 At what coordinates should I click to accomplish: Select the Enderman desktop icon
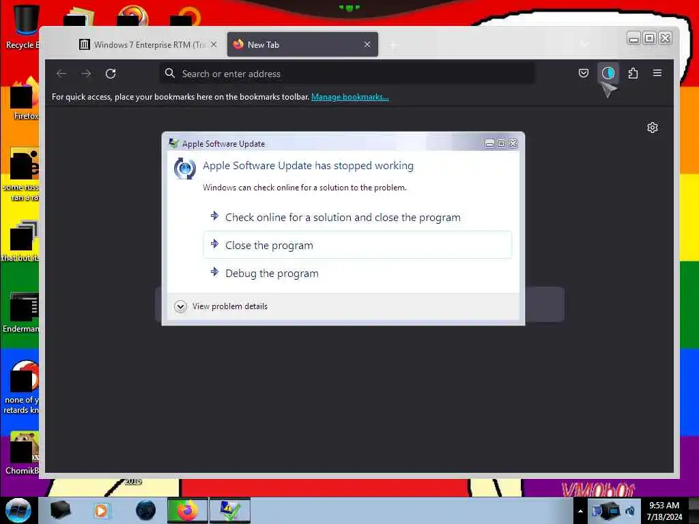(x=21, y=312)
